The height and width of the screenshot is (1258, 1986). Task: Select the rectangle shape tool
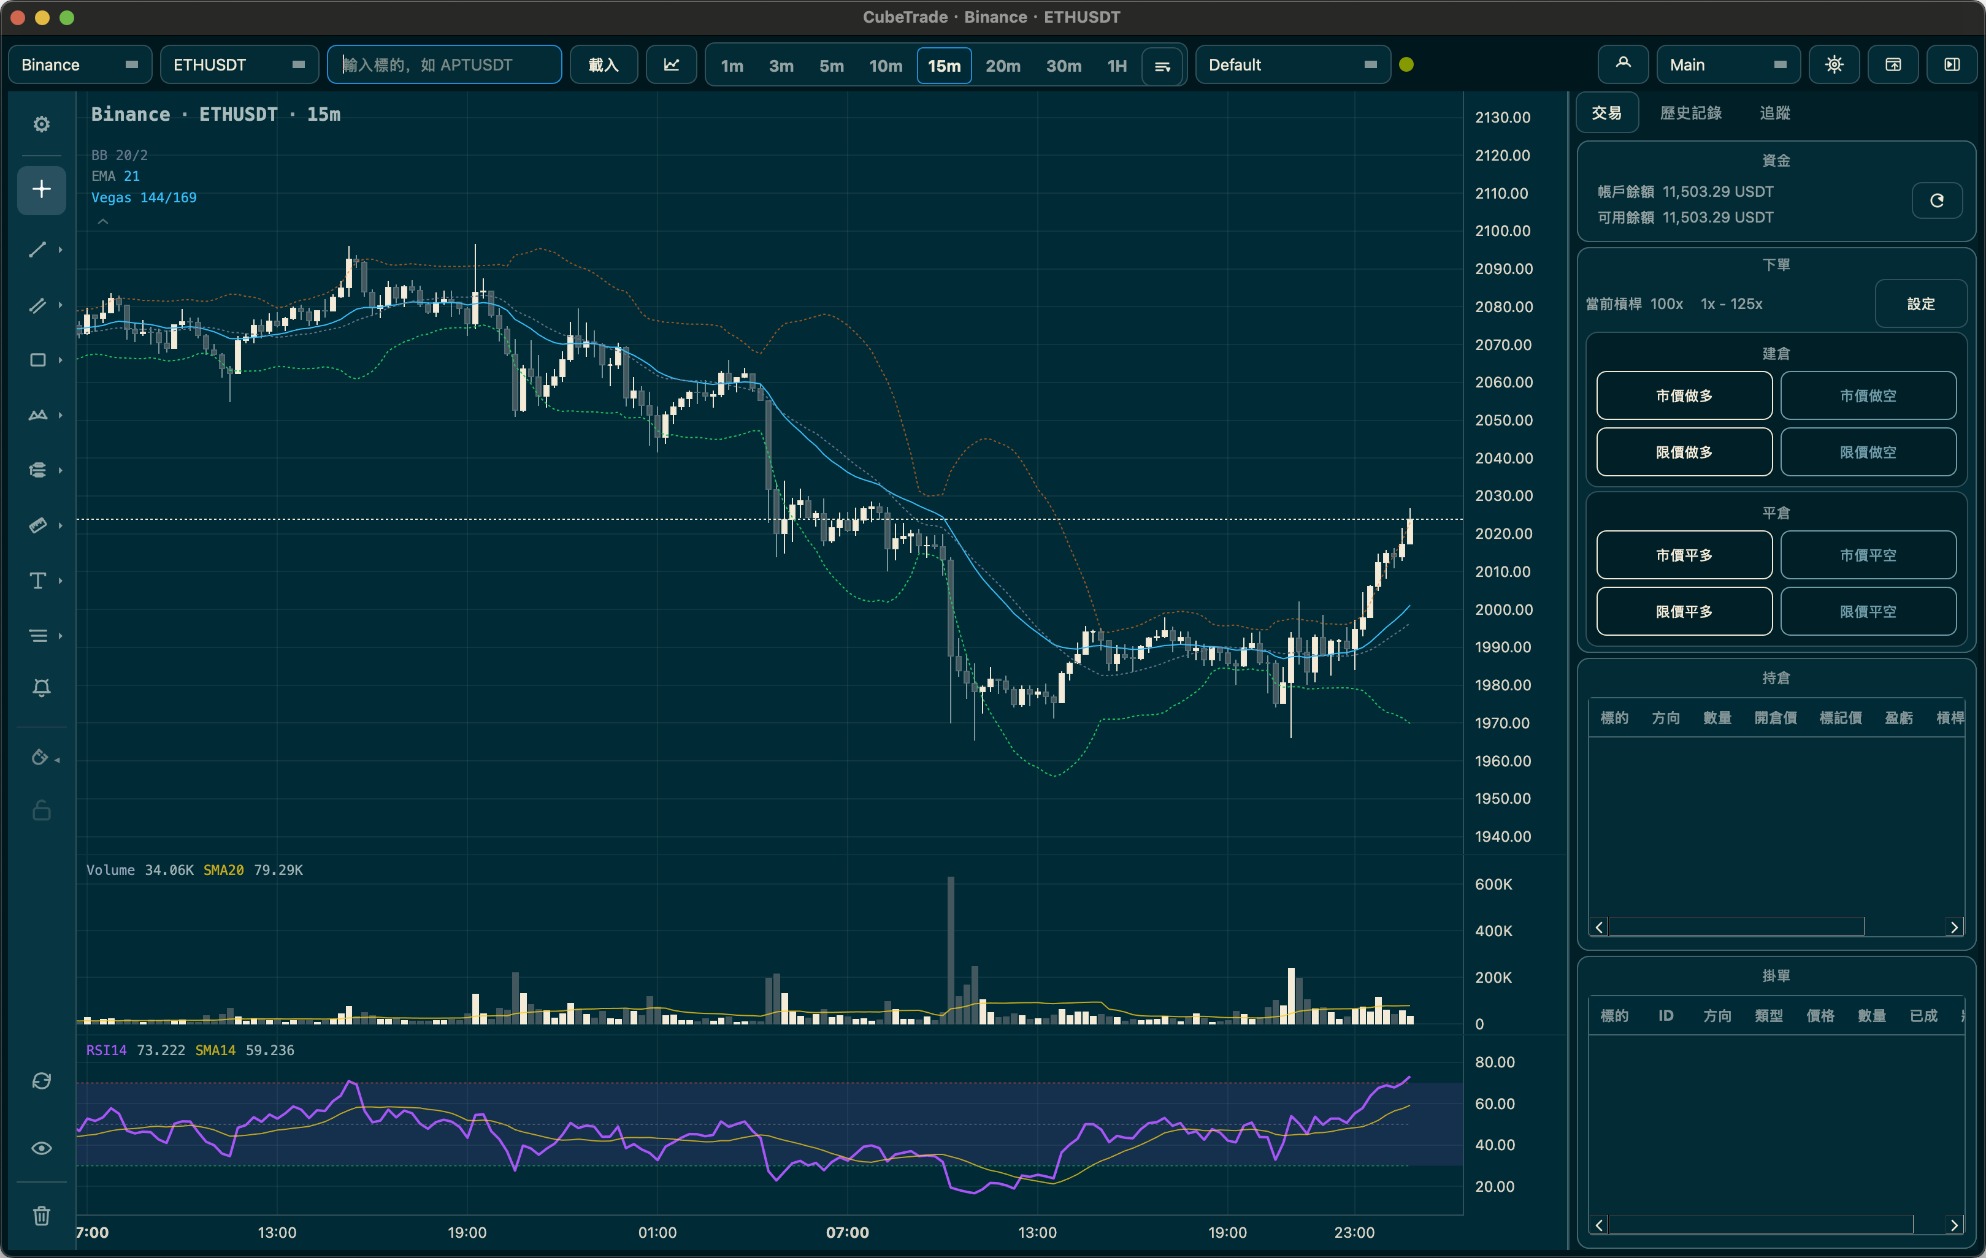click(x=37, y=360)
